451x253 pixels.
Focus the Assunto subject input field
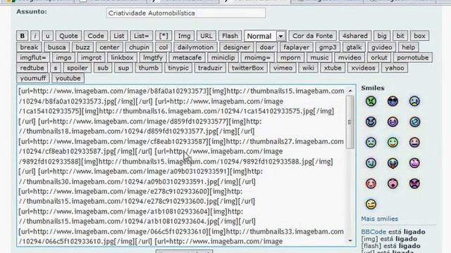click(186, 13)
